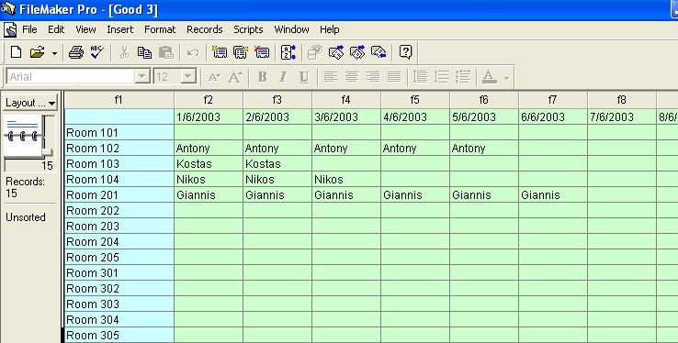This screenshot has width=678, height=343.
Task: Set text alignment to right
Action: pyautogui.click(x=373, y=77)
